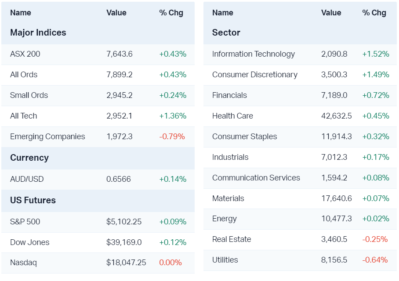
Task: Select the Small Ords index
Action: click(x=29, y=95)
